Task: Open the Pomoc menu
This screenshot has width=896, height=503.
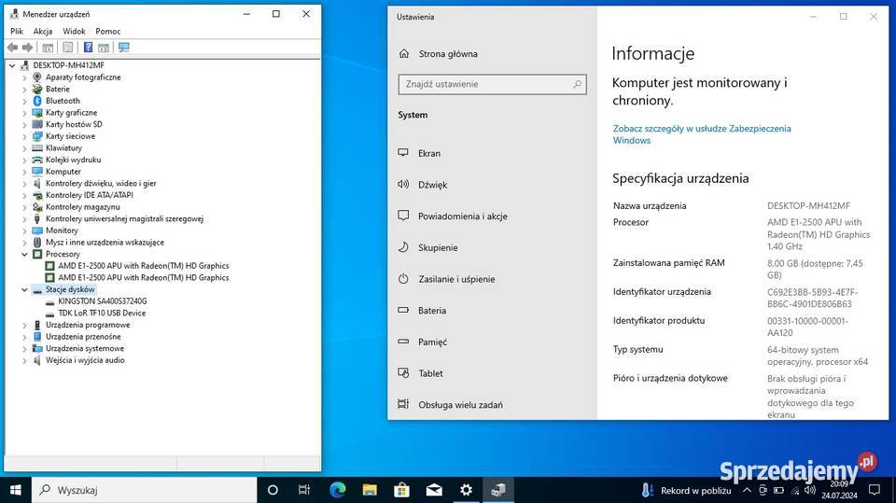Action: [x=108, y=32]
